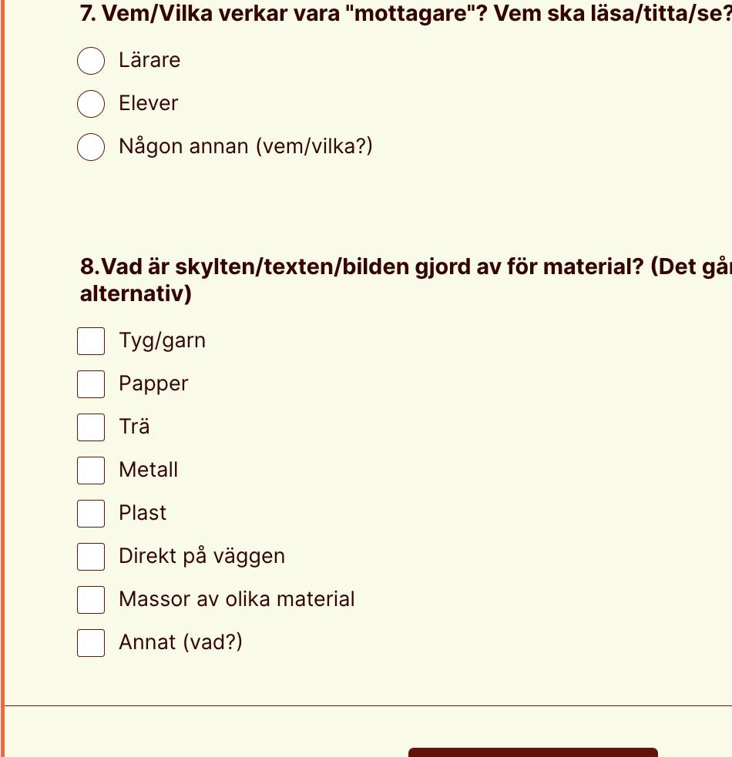Click the "Direkt på väggen" label text
This screenshot has width=732, height=757.
(202, 556)
